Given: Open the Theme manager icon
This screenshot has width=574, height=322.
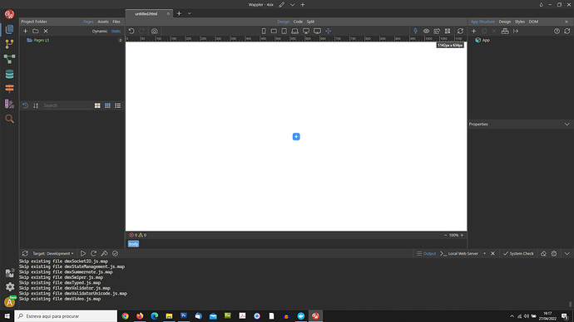Looking at the screenshot, I should pos(9,104).
